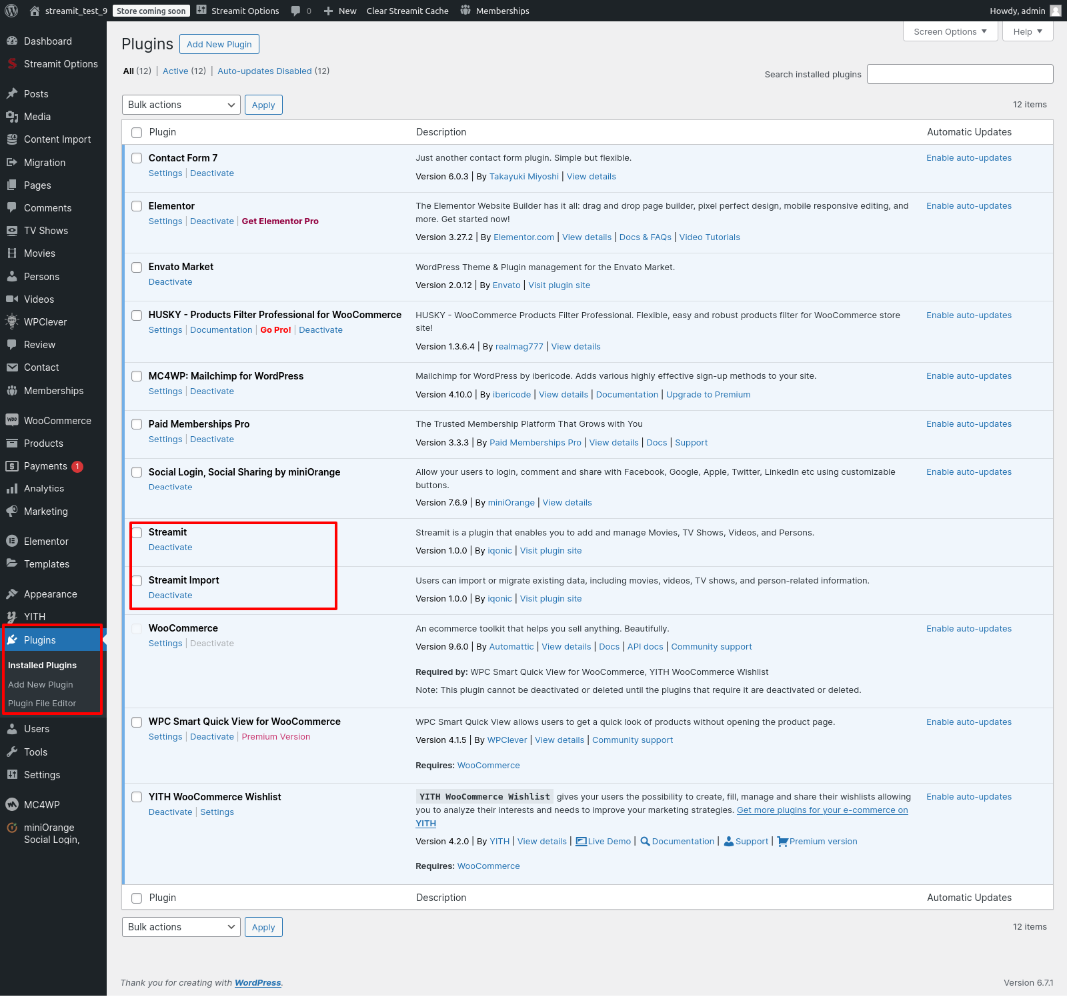
Task: Toggle the select-all checkbox in table header
Action: [137, 133]
